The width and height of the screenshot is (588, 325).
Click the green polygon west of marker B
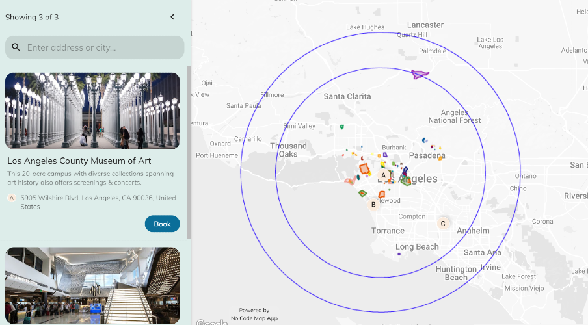click(362, 194)
